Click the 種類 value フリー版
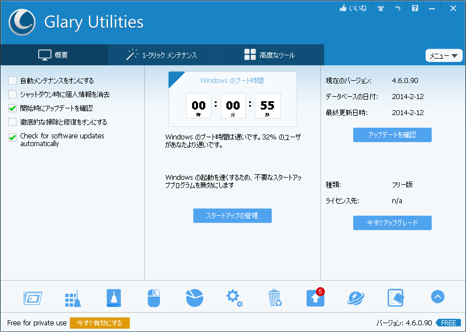Viewport: 466px width, 332px height. [x=402, y=185]
